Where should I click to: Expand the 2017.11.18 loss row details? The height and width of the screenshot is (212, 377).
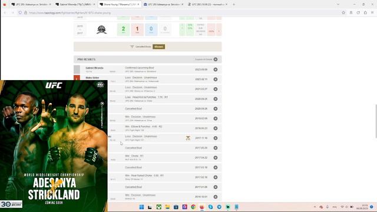[x=216, y=138]
